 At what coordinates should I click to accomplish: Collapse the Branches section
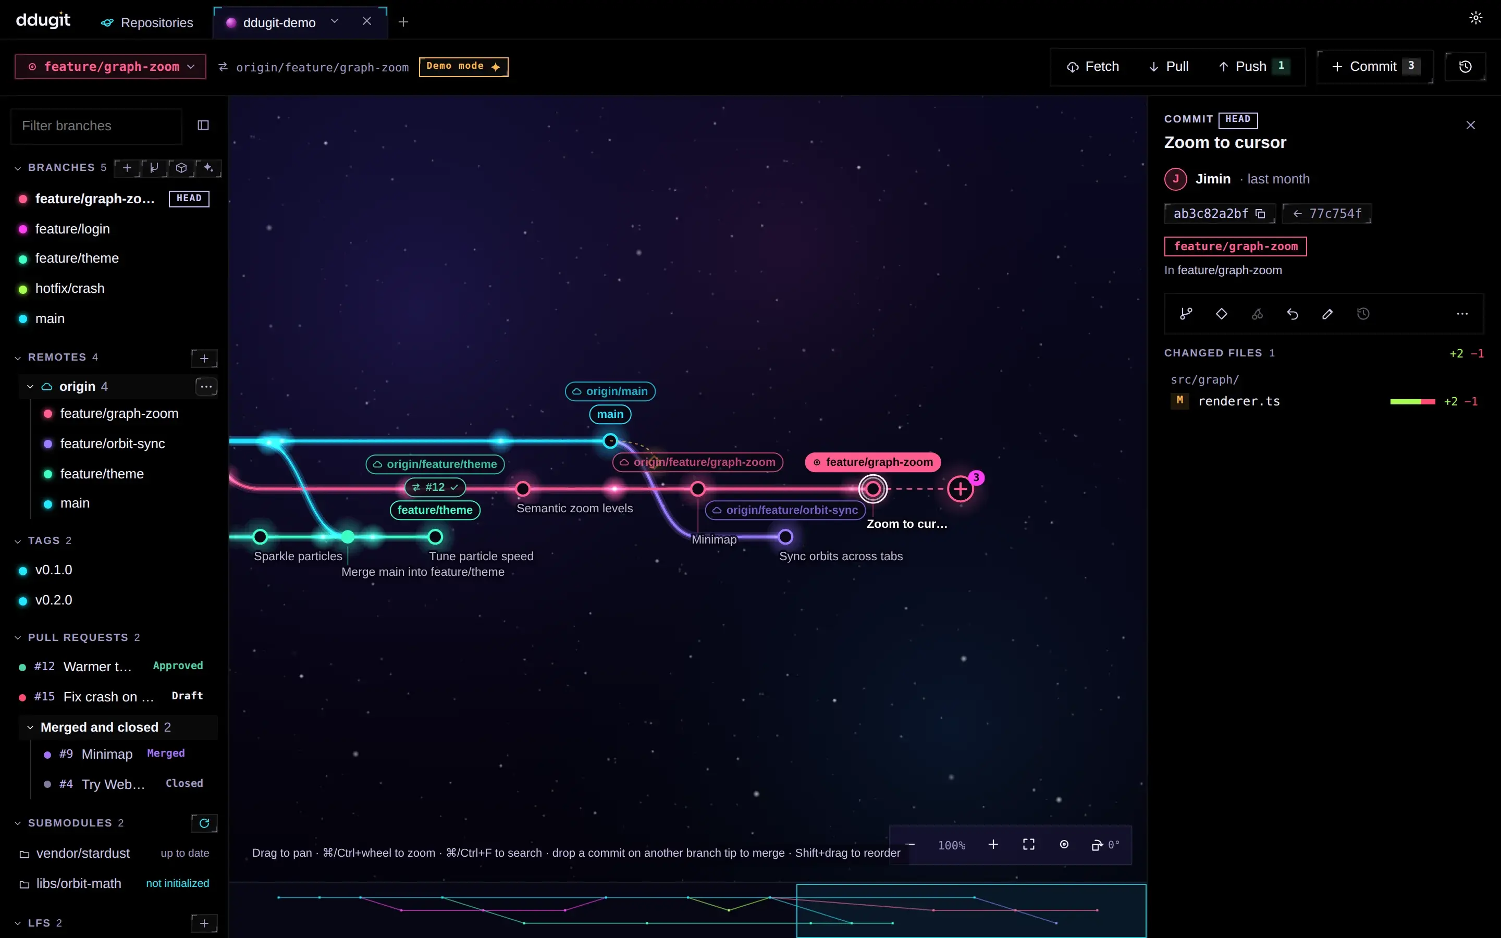click(17, 168)
